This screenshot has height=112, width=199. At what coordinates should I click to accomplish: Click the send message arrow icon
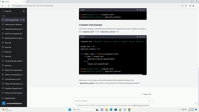pyautogui.click(x=150, y=101)
